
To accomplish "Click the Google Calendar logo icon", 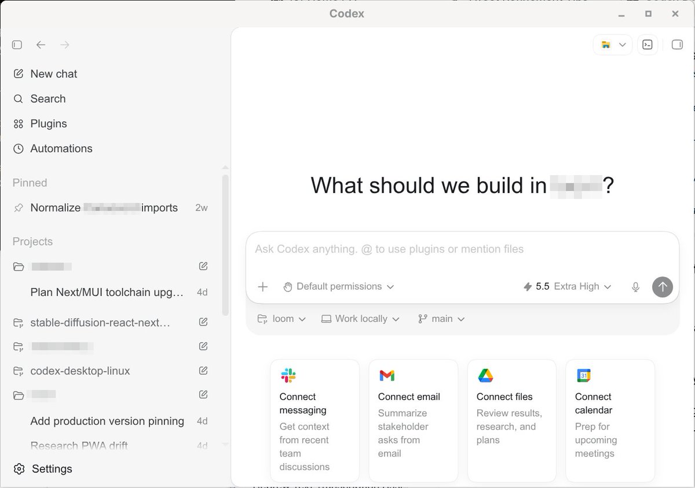I will (x=584, y=376).
